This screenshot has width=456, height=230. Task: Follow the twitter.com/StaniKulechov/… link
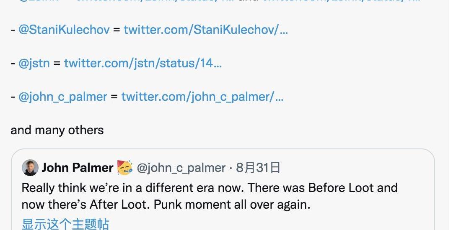pyautogui.click(x=205, y=30)
